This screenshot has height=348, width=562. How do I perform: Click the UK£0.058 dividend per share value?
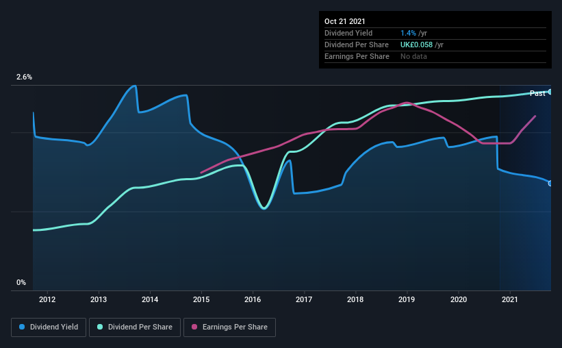coord(416,45)
